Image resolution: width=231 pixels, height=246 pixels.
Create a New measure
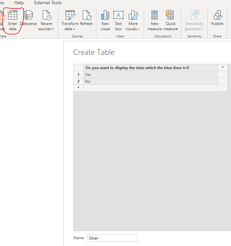pyautogui.click(x=155, y=20)
